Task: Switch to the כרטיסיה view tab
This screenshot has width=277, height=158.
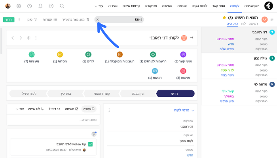Action: pos(232,24)
